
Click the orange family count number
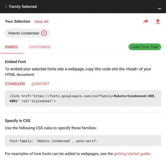point(6,7)
